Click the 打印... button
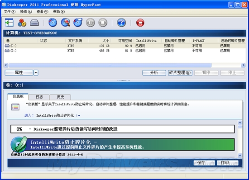Viewport: 249px width, 180px height. coord(228,163)
